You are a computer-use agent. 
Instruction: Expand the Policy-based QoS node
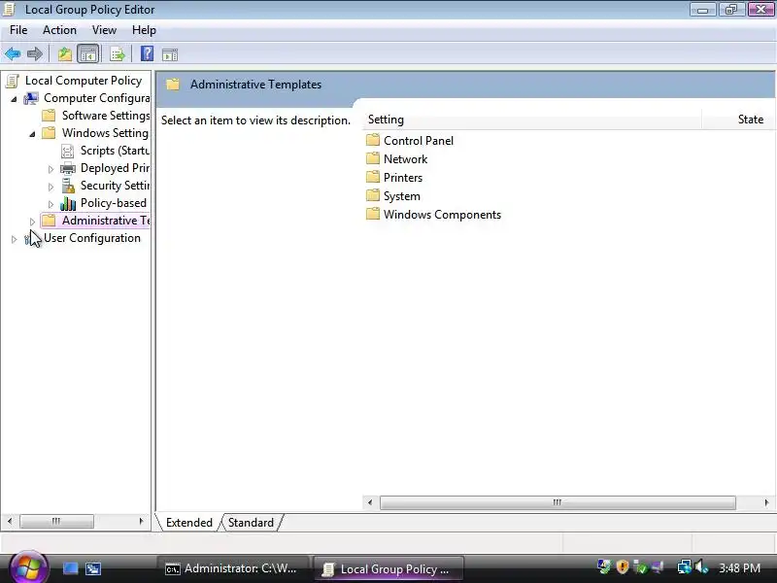51,204
